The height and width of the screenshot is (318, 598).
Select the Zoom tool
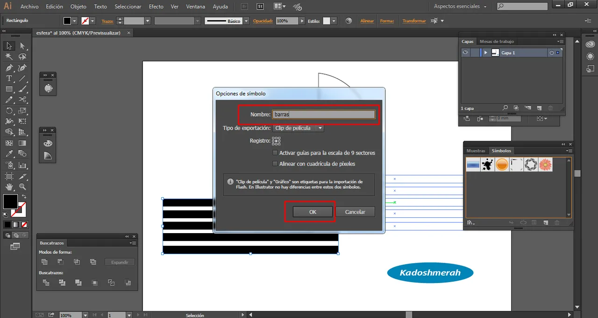[22, 187]
